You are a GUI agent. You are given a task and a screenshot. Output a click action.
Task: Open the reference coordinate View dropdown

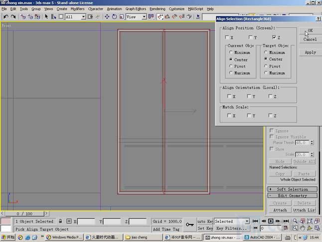click(144, 16)
